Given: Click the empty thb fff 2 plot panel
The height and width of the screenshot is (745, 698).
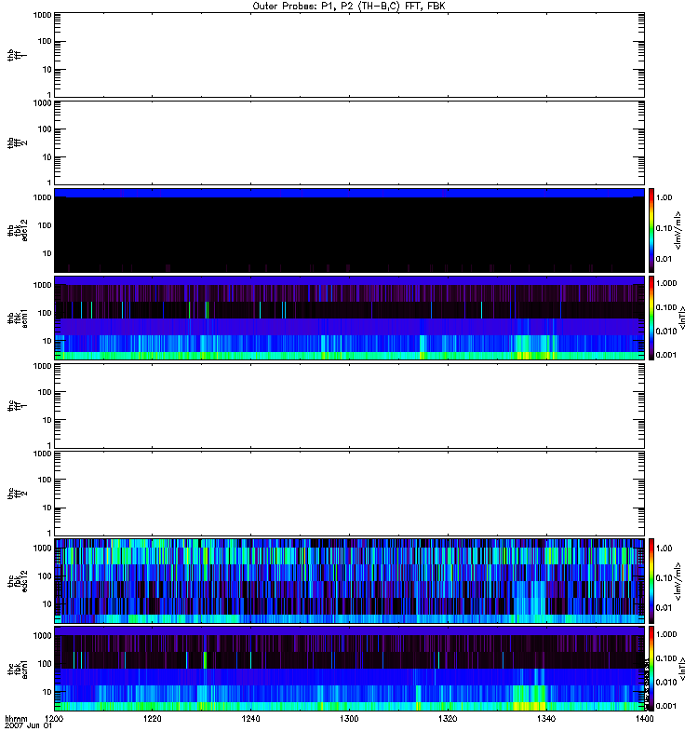Looking at the screenshot, I should 349,142.
